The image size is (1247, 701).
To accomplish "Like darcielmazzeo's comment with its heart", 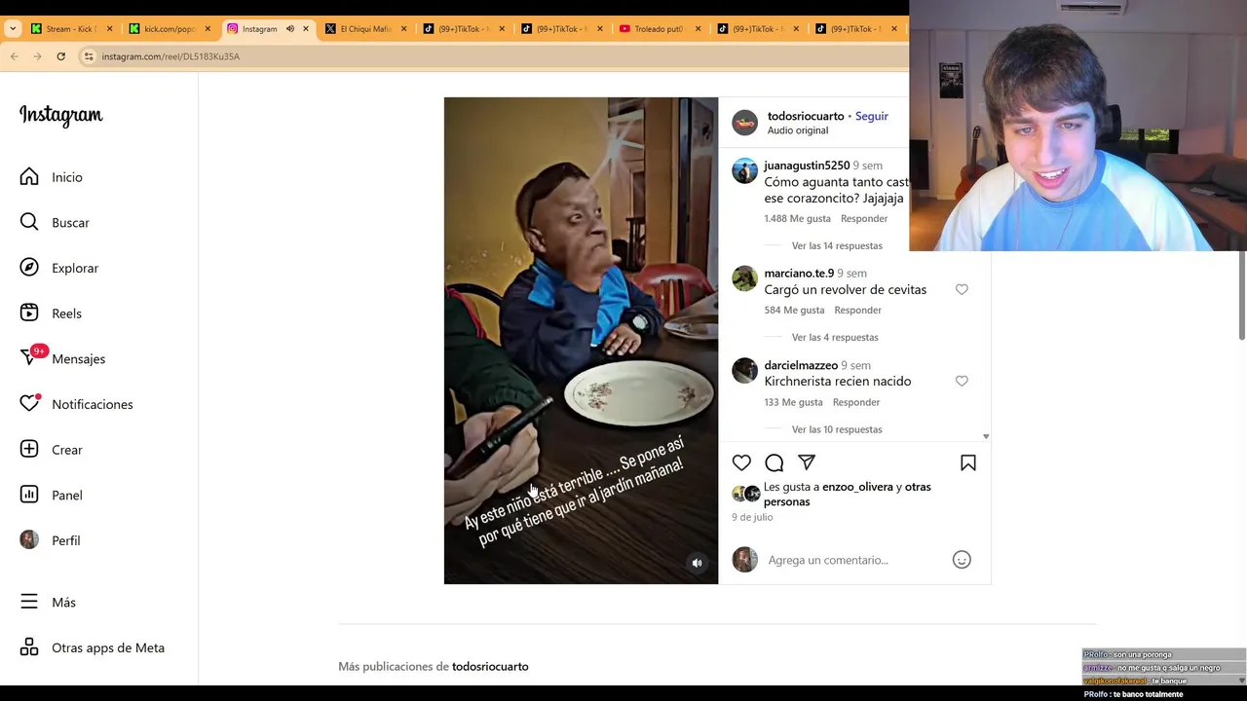I will pos(962,381).
